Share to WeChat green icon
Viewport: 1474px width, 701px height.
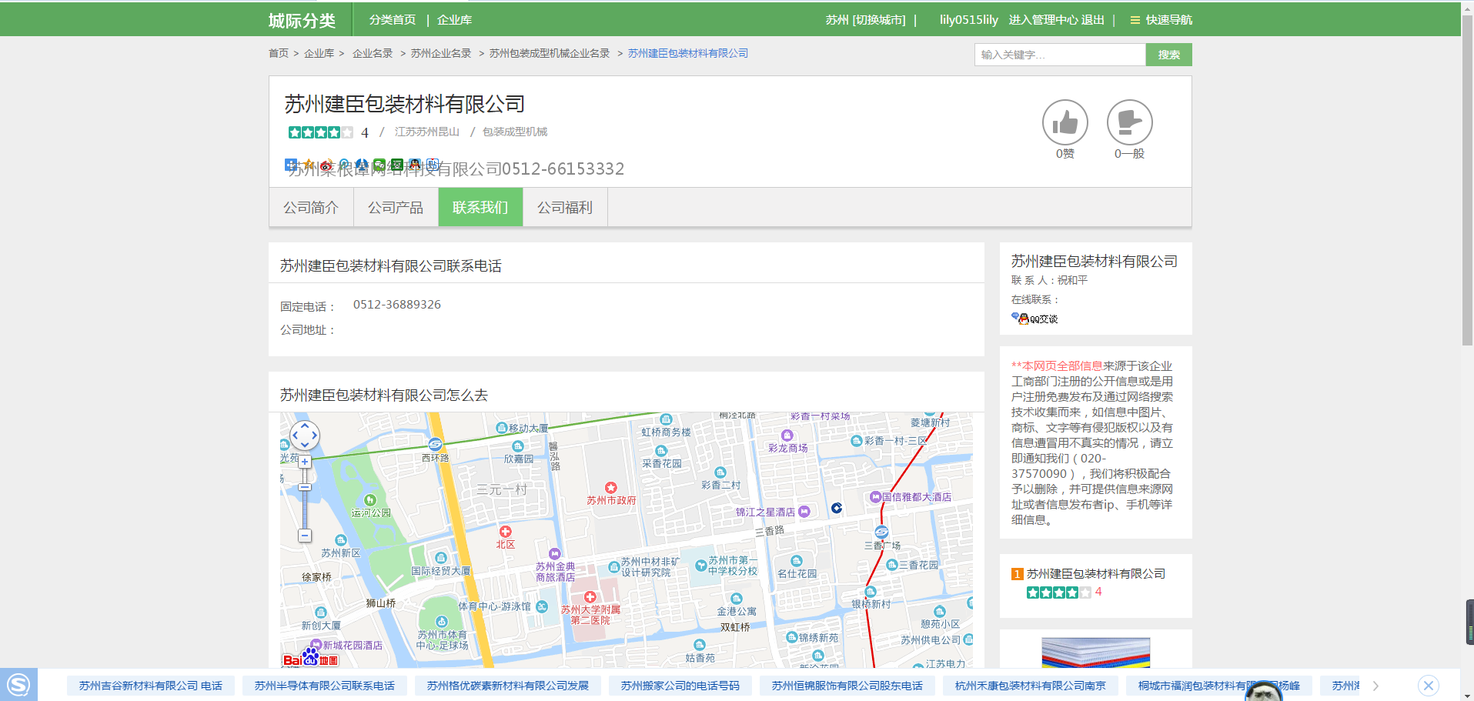[379, 165]
